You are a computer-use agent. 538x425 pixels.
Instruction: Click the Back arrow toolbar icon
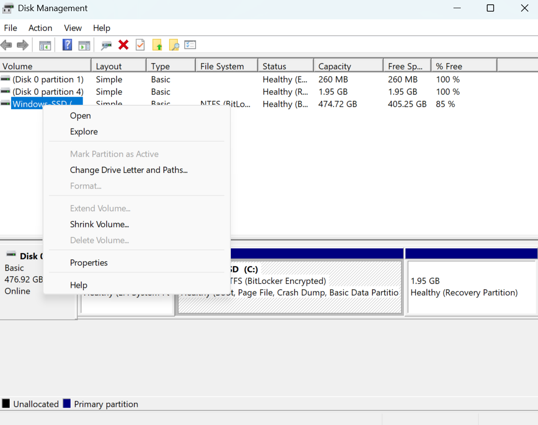coord(6,45)
